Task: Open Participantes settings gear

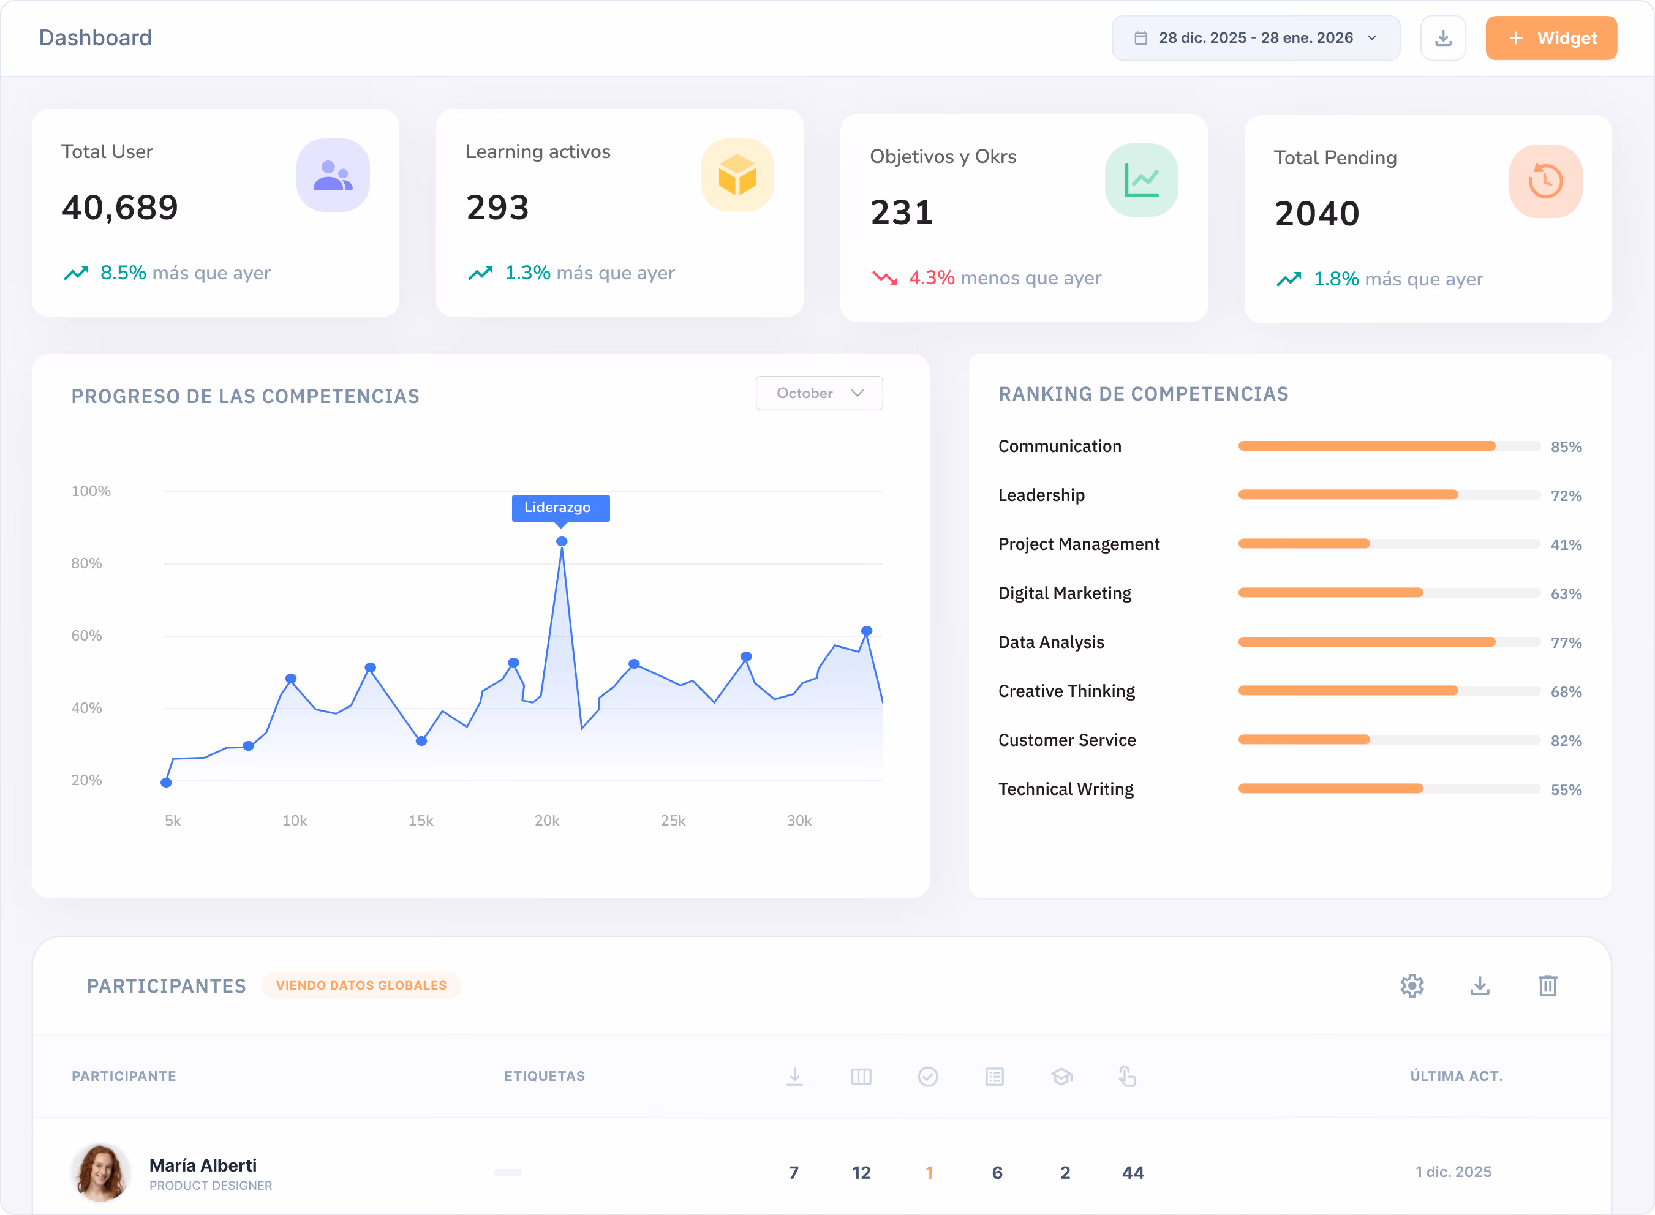Action: click(1412, 985)
